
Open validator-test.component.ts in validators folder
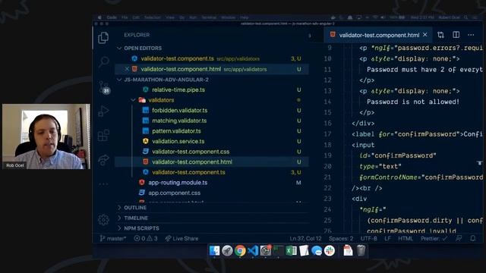212,172
